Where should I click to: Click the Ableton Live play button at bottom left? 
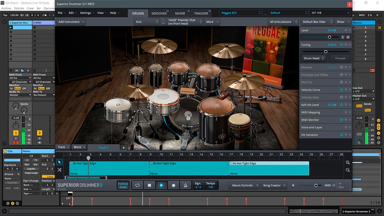[x=4, y=211]
